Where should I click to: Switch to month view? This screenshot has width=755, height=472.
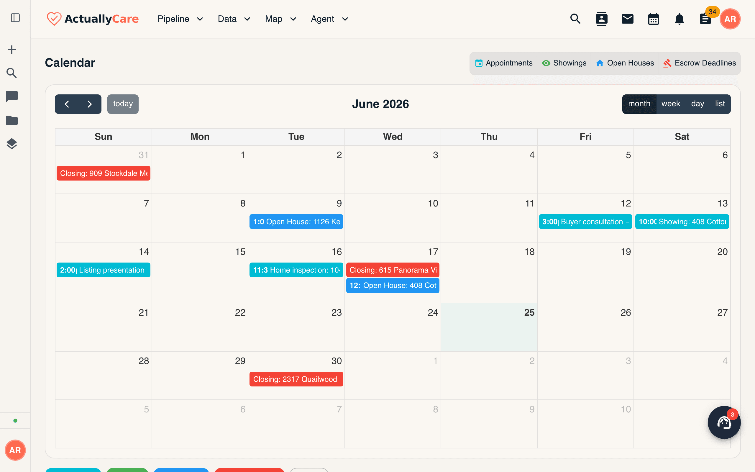639,104
